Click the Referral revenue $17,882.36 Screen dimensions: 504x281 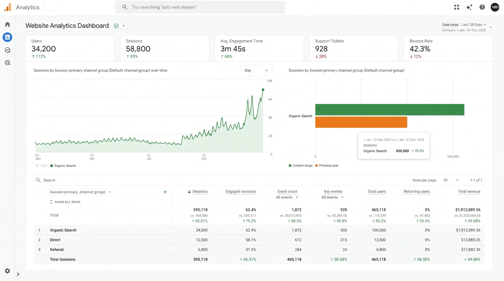471,250
